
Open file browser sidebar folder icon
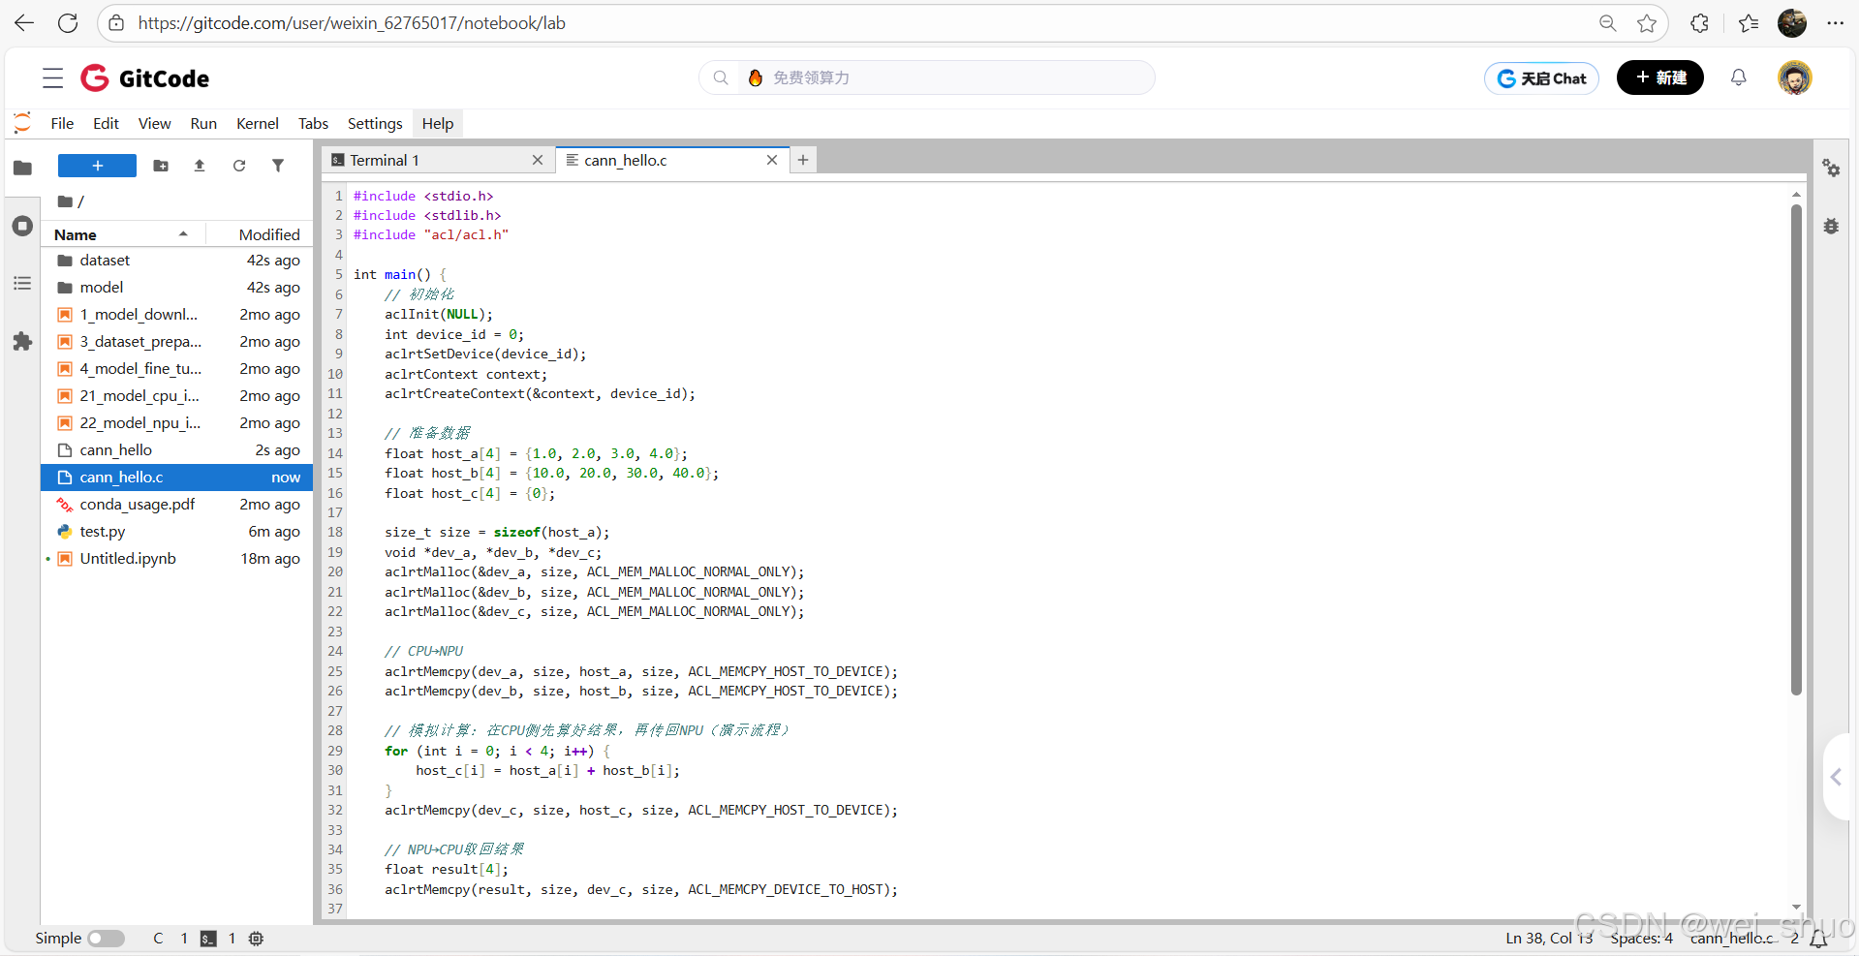click(x=22, y=168)
